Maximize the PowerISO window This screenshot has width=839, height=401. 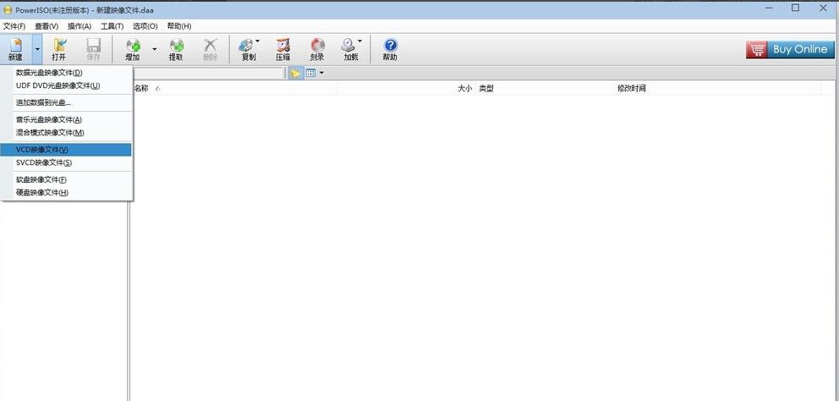click(796, 8)
